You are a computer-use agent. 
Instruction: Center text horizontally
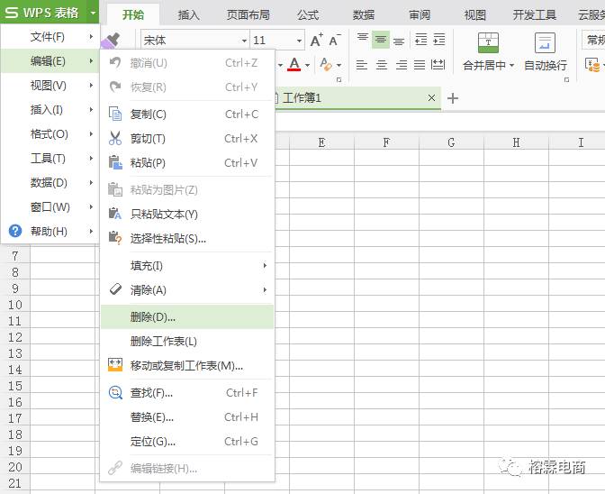click(382, 65)
